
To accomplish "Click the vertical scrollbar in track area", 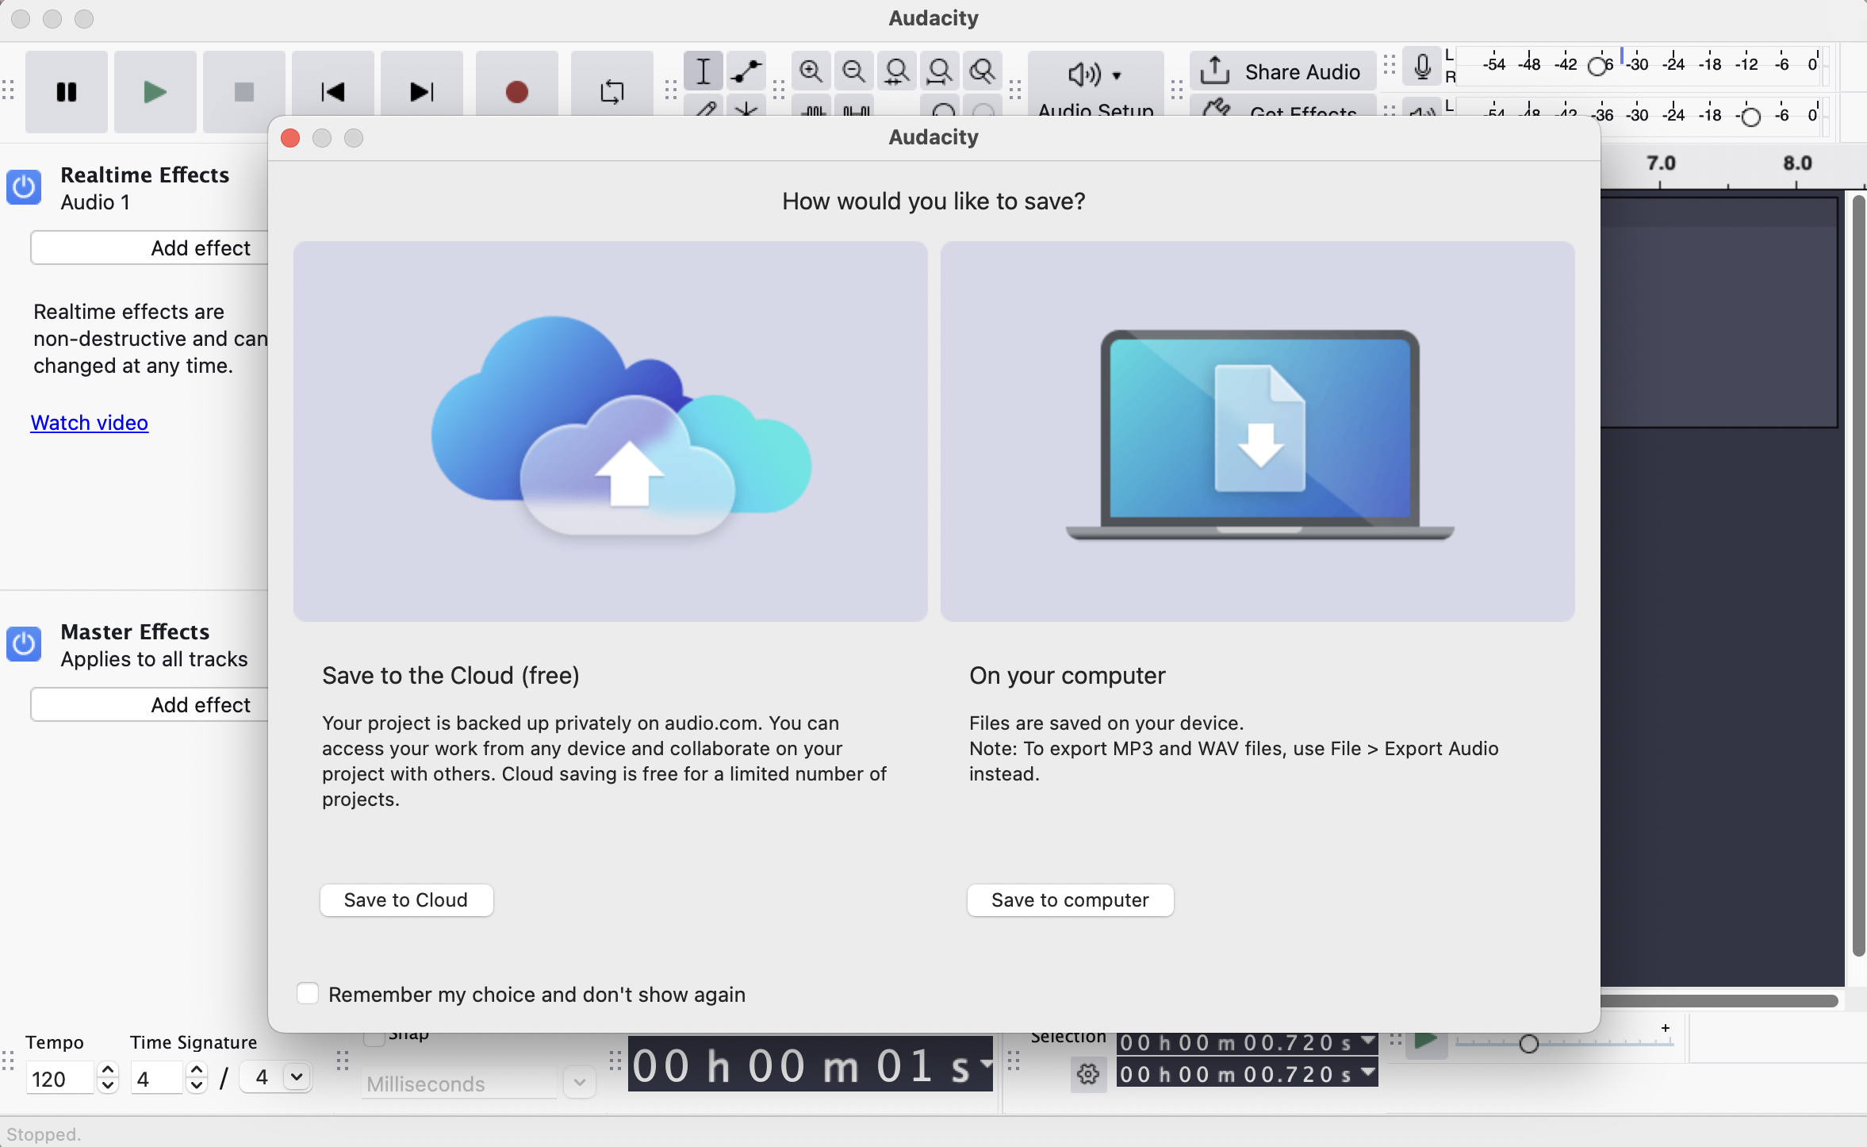I will (1857, 575).
